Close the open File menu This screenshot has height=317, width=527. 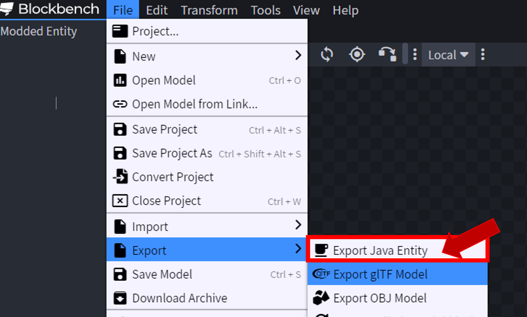click(123, 10)
